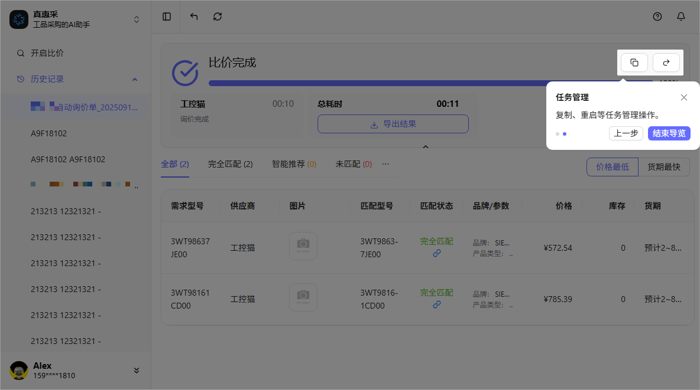Image resolution: width=700 pixels, height=390 pixels.
Task: Switch to the 未匹配 tab
Action: (353, 164)
